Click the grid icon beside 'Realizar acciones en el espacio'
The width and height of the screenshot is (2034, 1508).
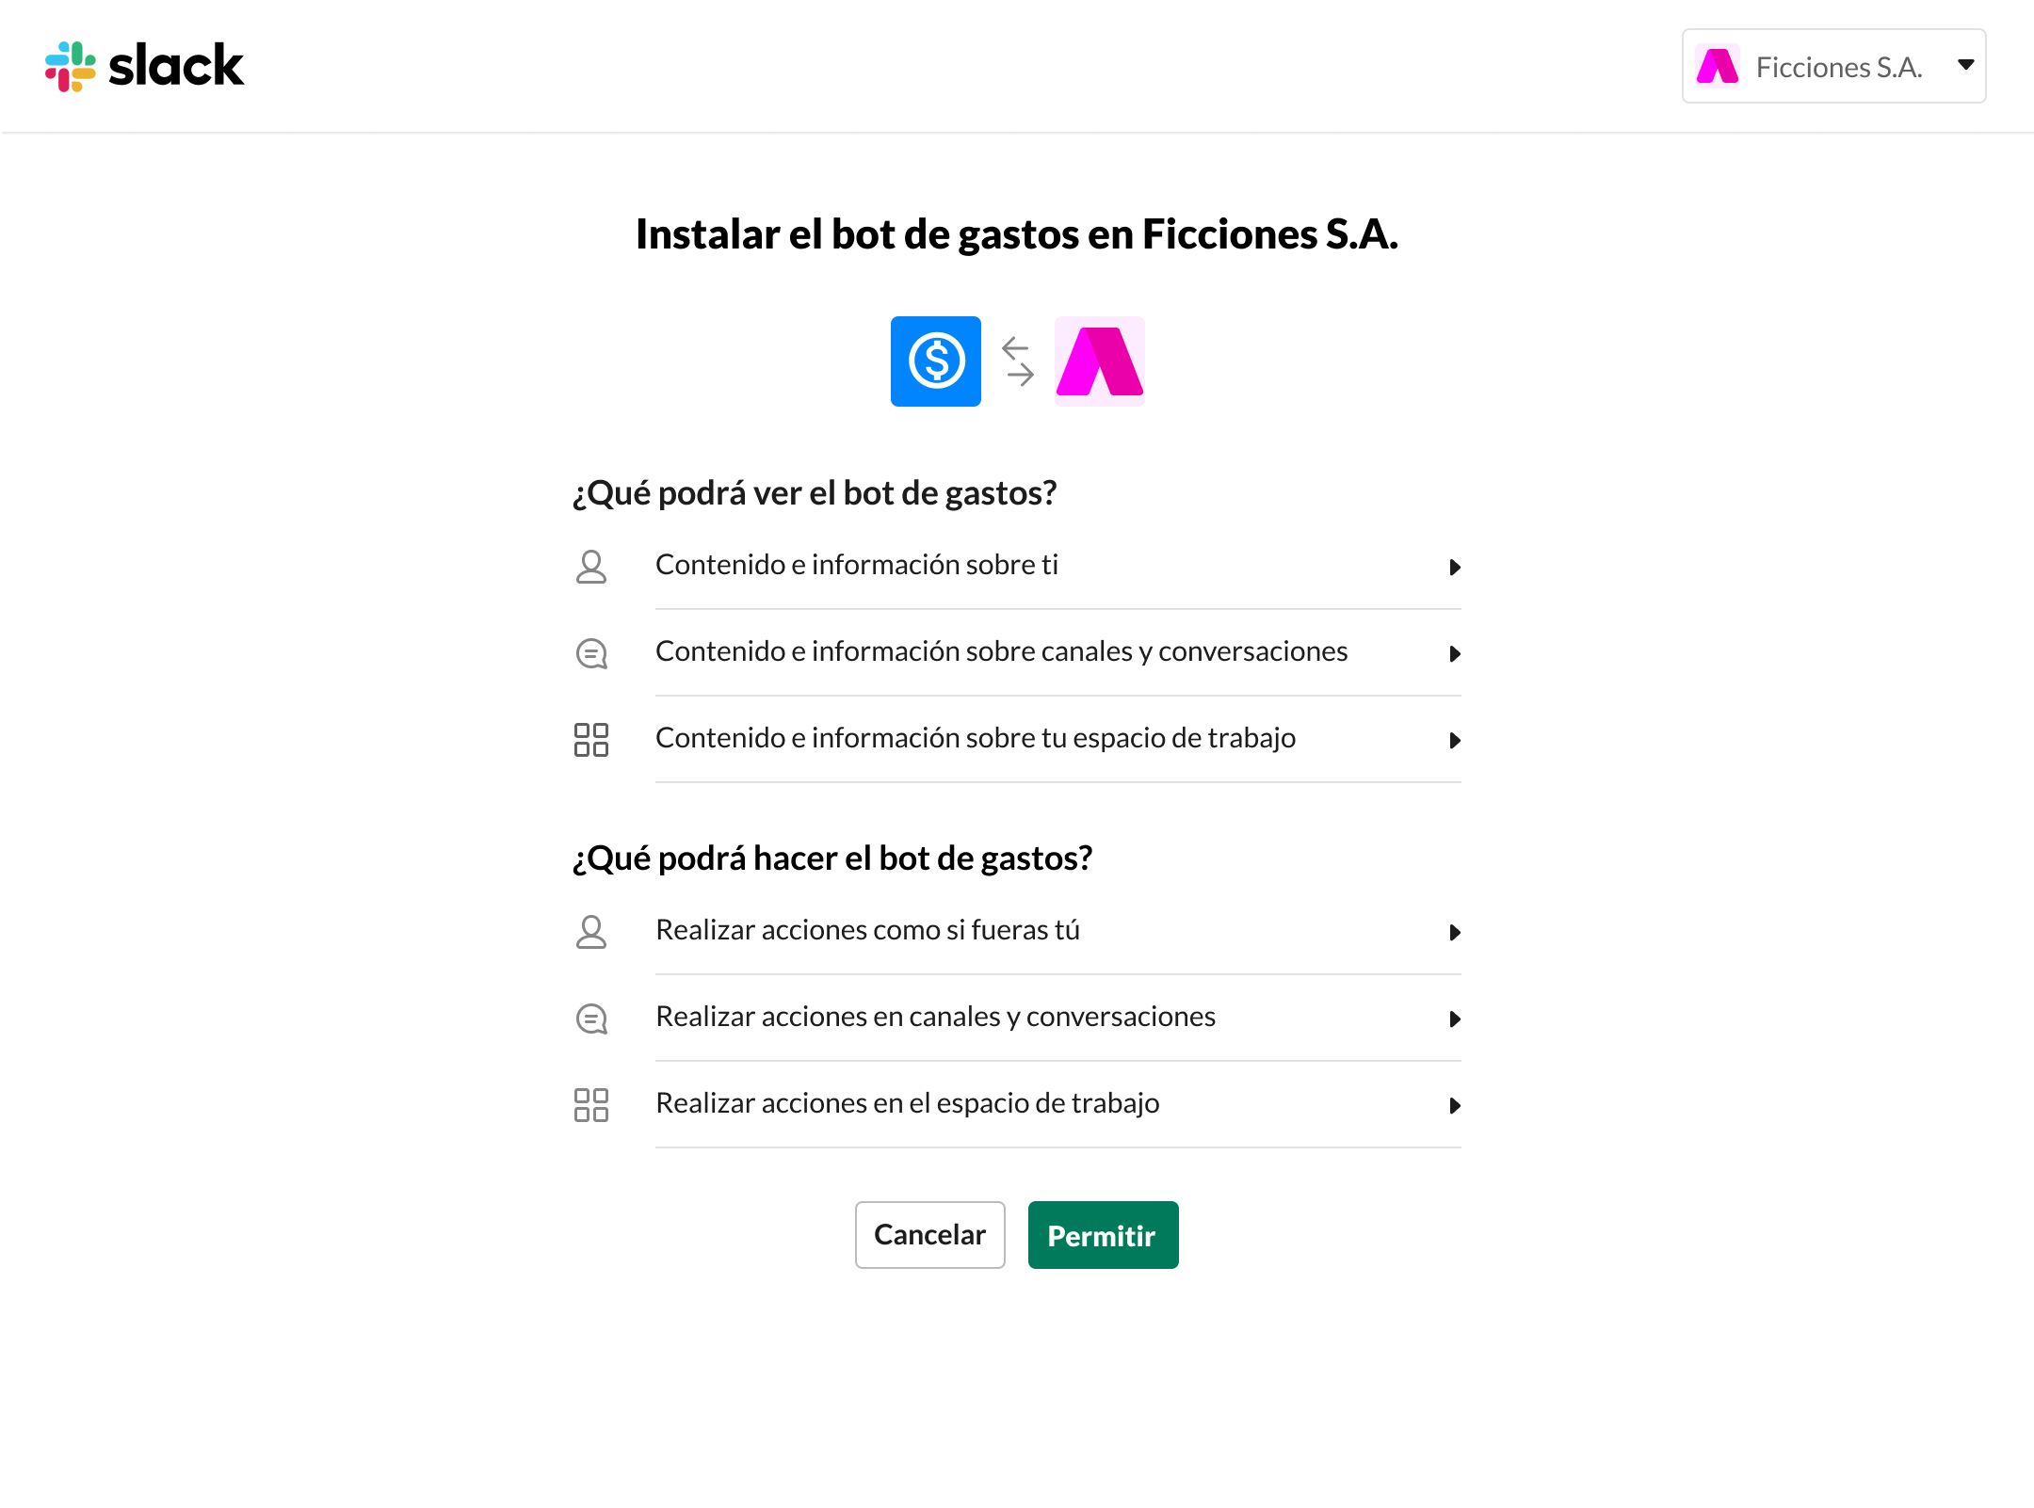point(591,1105)
